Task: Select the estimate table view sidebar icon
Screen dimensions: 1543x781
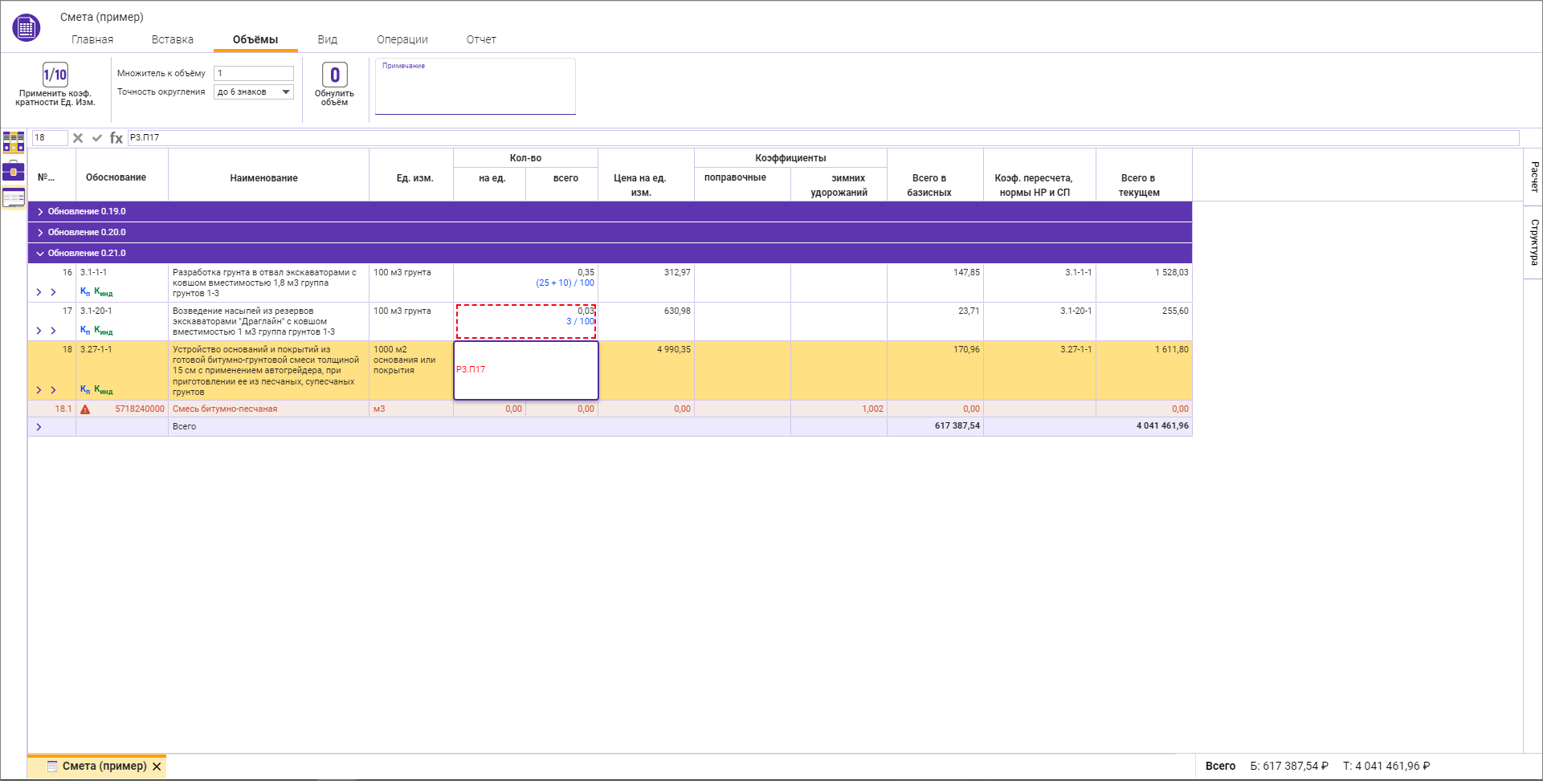Action: [14, 197]
